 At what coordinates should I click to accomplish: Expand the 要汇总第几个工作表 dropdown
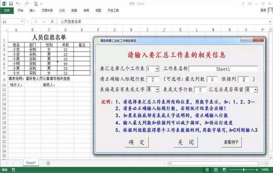click(157, 69)
